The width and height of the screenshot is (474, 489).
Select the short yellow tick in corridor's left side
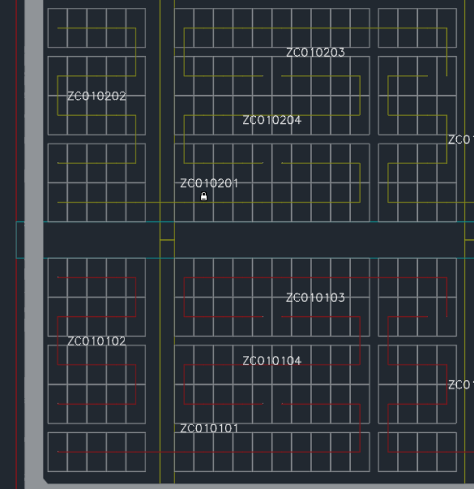point(167,240)
